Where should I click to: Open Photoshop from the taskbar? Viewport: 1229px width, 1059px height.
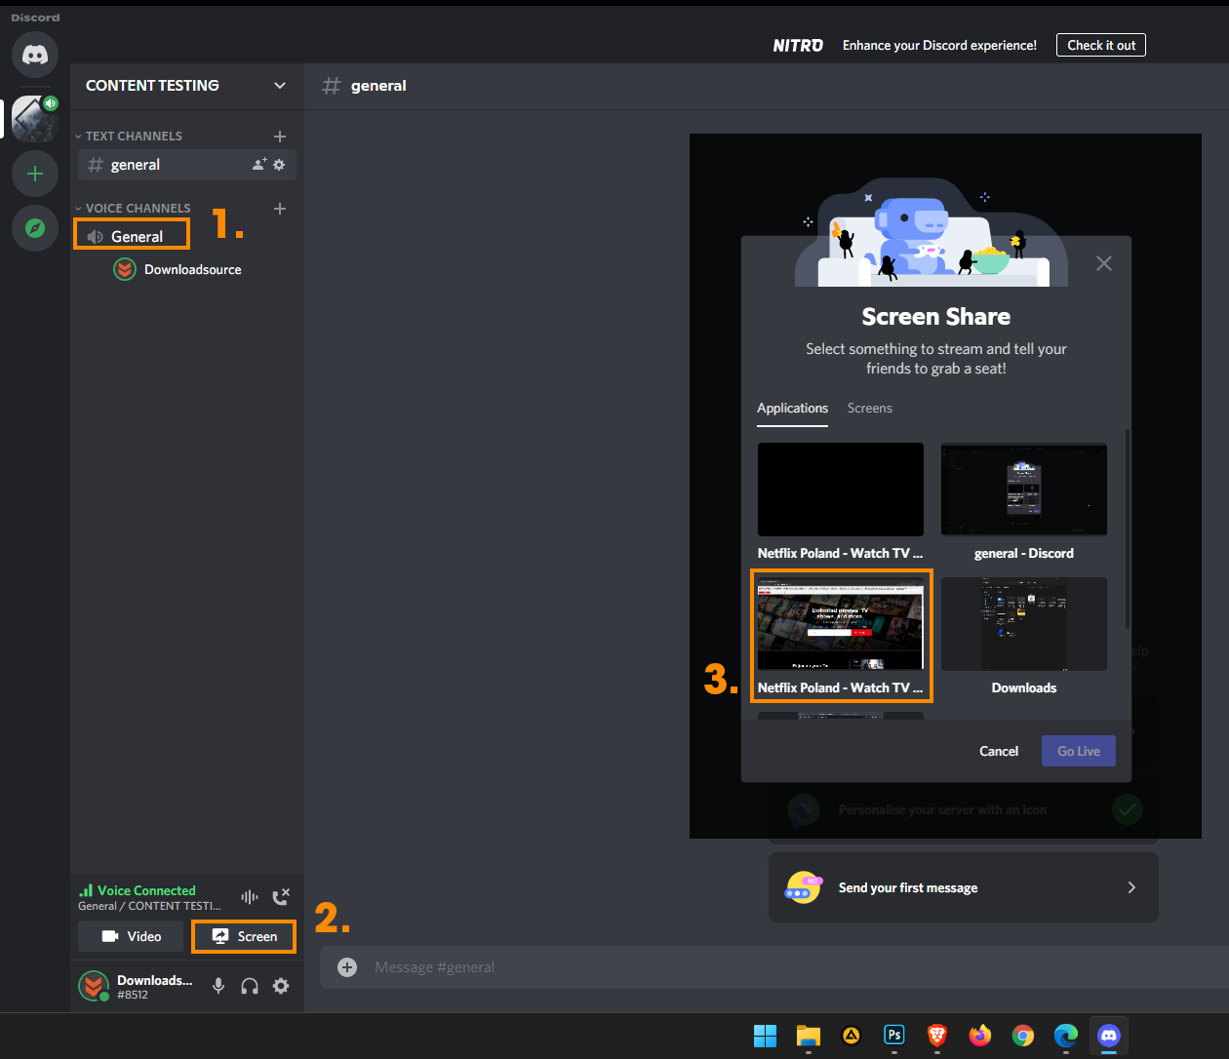(x=894, y=1036)
